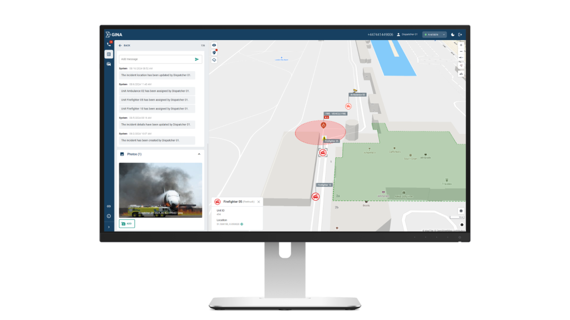Toggle map visibility with the eye icon

click(214, 45)
